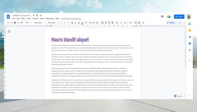Check cloud save status icon
Image resolution: width=197 pixels, height=112 pixels.
(x=41, y=15)
